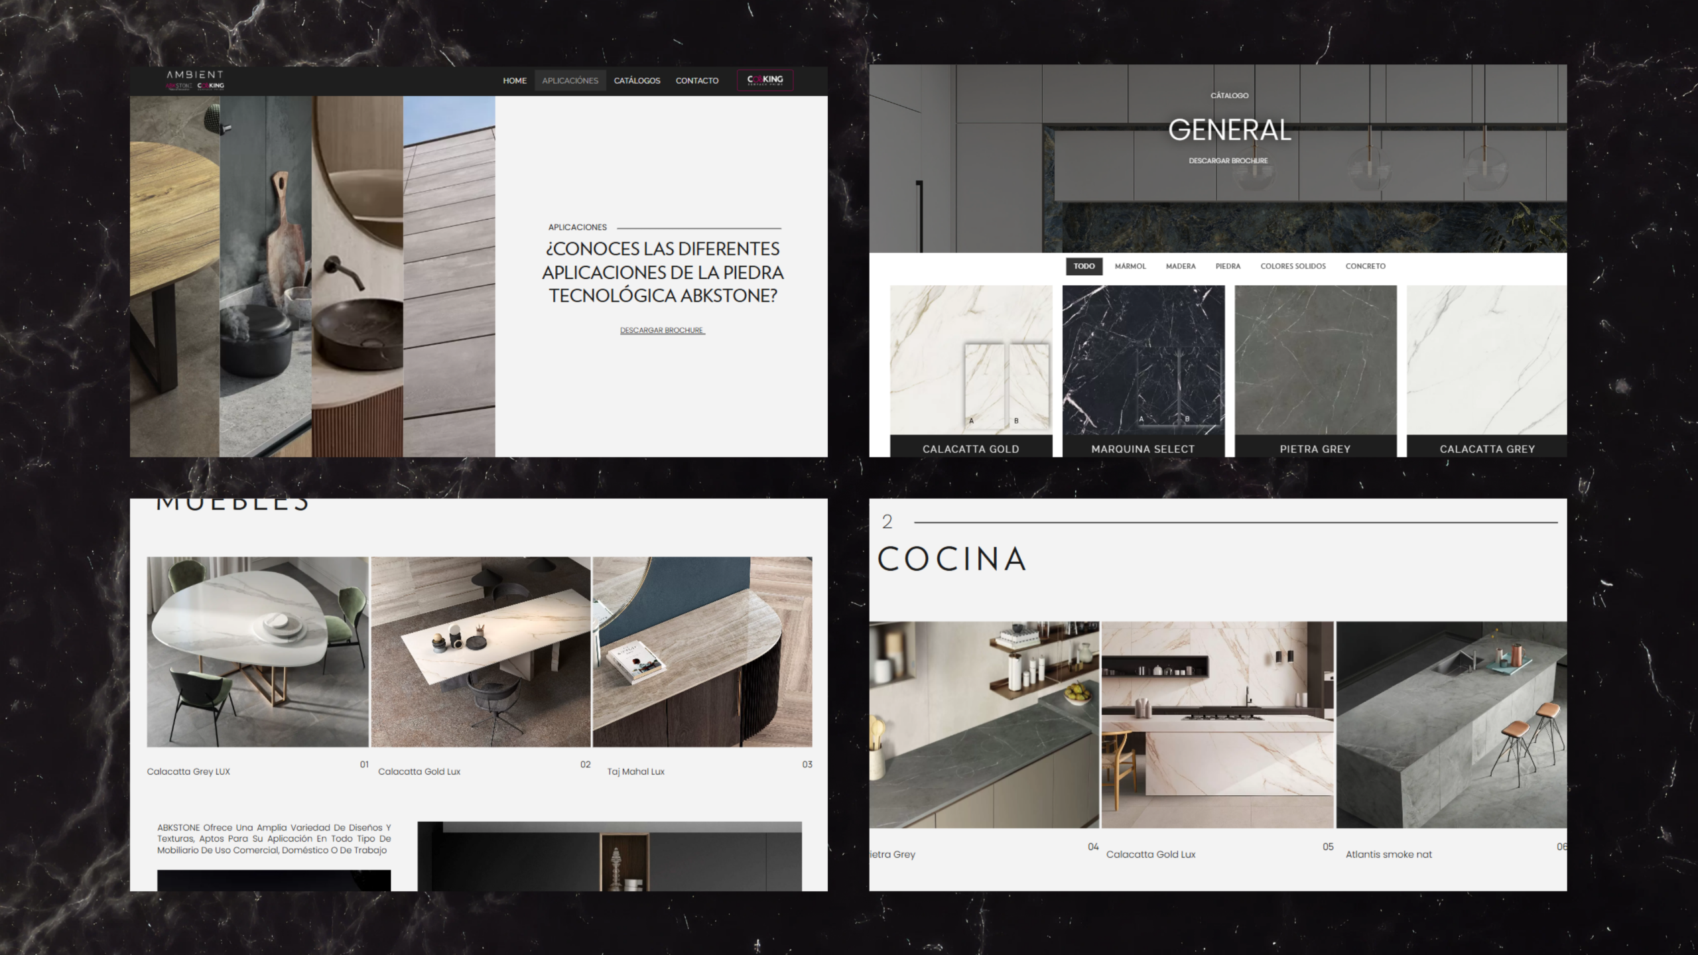The height and width of the screenshot is (955, 1698).
Task: Select the TODO filter tab
Action: pos(1084,267)
